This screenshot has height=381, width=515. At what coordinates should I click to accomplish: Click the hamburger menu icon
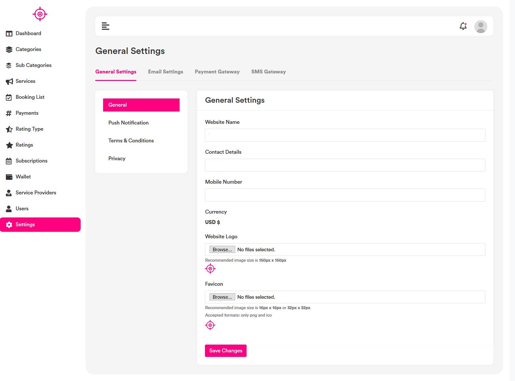tap(105, 26)
